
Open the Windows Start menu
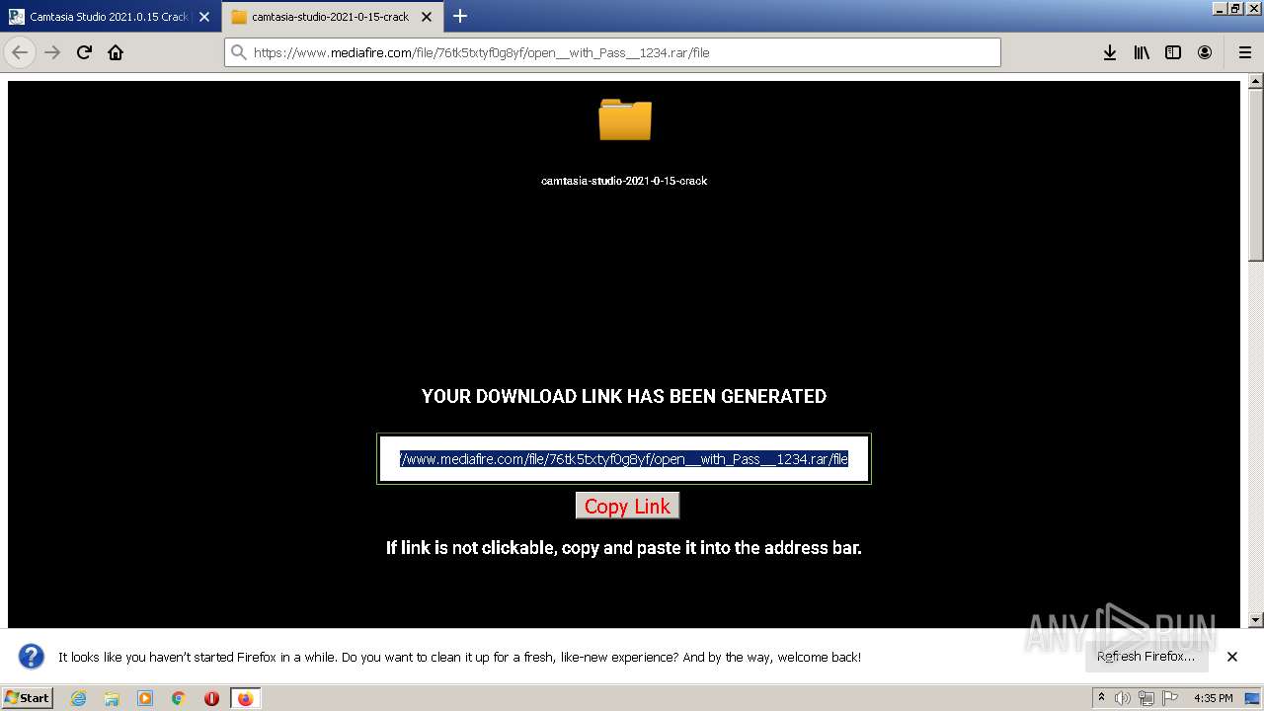[28, 697]
